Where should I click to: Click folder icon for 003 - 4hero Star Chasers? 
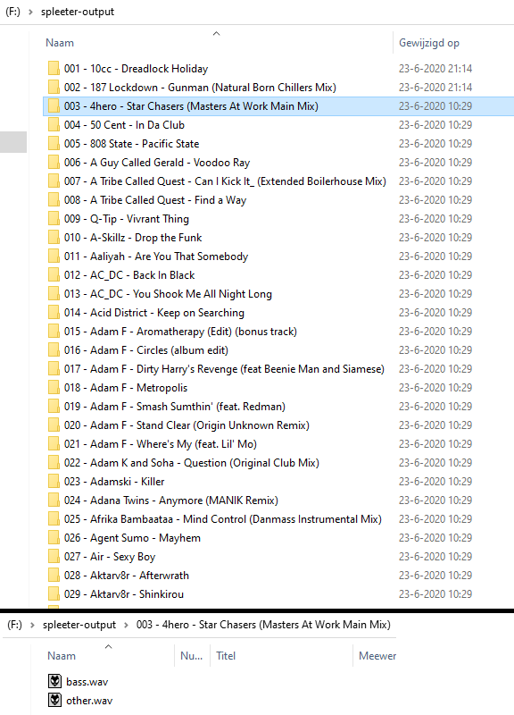pos(54,105)
